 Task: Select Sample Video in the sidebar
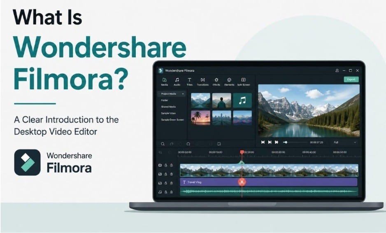pos(168,113)
